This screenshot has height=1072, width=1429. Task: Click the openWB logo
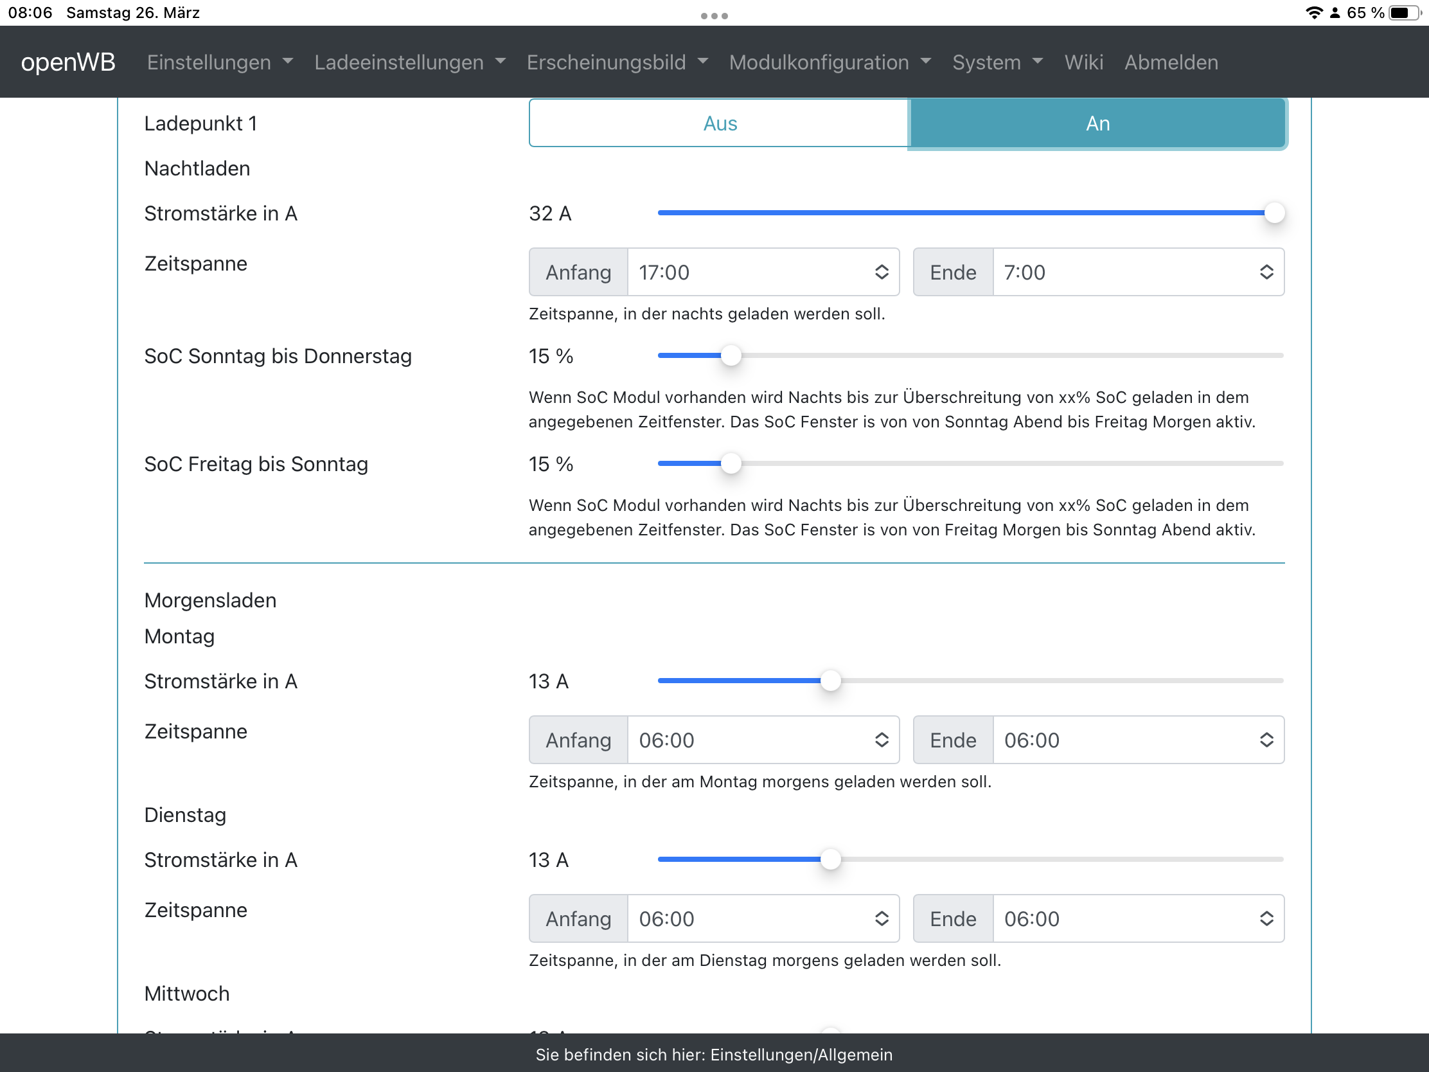[x=68, y=62]
